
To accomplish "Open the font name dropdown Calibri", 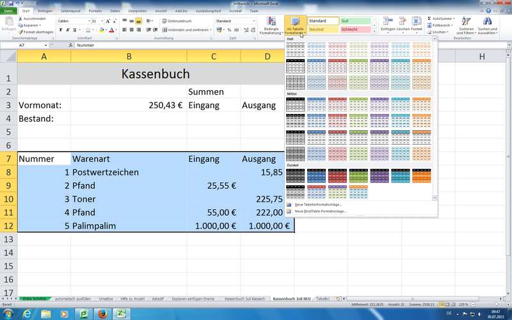I will tap(74, 21).
